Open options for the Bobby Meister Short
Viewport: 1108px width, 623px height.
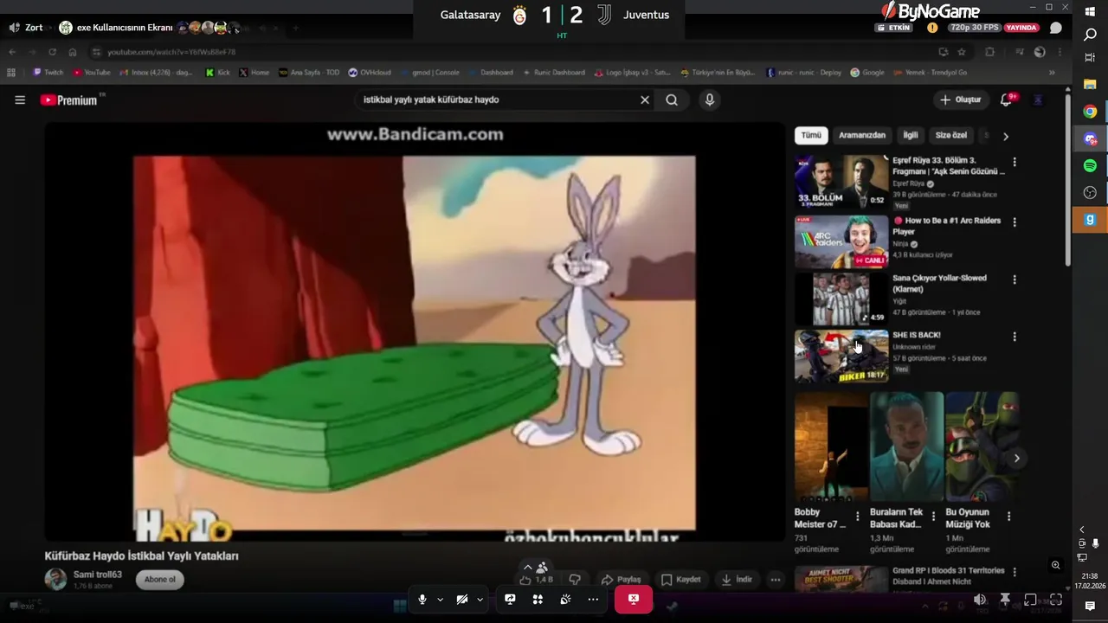[x=858, y=517]
